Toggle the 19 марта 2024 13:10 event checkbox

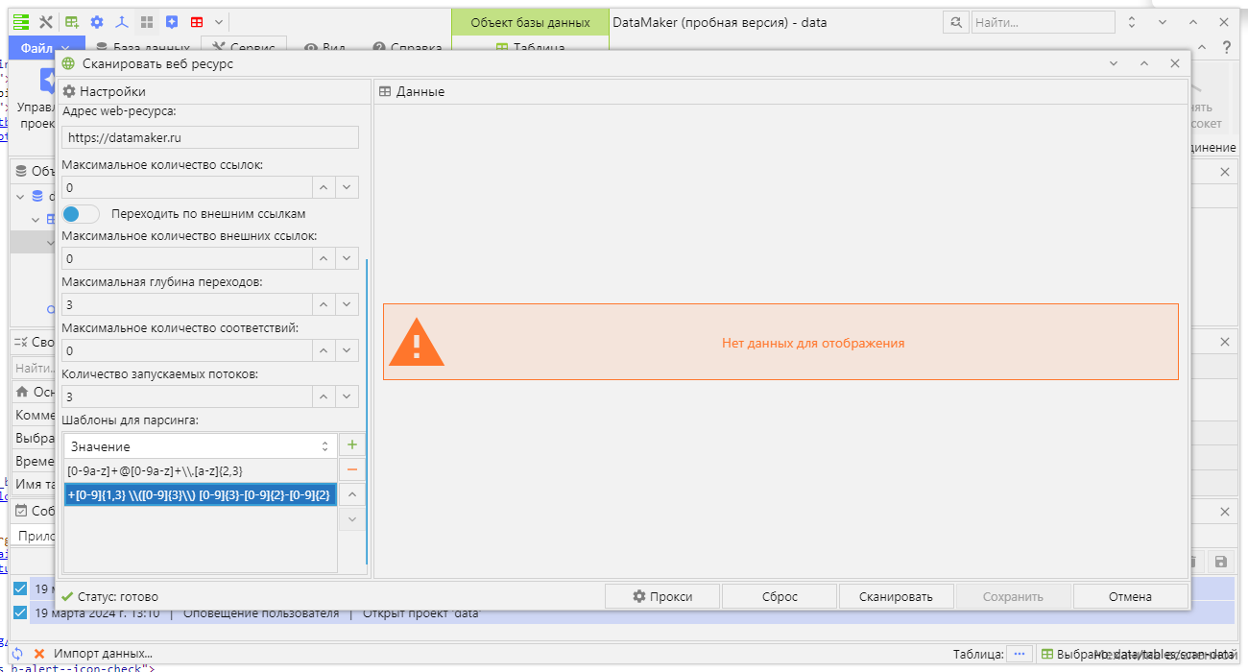click(x=20, y=612)
